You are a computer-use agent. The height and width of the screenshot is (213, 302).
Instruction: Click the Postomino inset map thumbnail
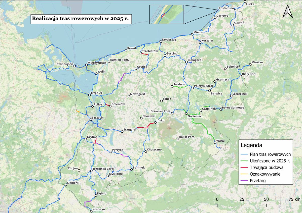click(x=167, y=15)
